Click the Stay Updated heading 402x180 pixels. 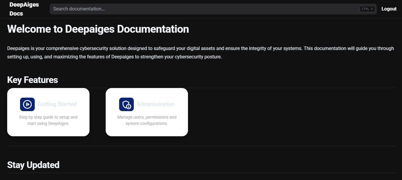click(33, 165)
